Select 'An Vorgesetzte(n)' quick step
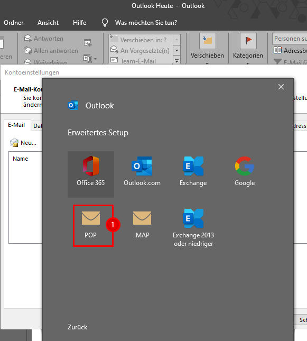The width and height of the screenshot is (307, 341). coord(141,50)
